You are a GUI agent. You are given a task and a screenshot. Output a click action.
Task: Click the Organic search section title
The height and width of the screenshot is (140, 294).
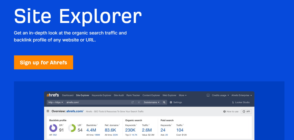(133, 120)
